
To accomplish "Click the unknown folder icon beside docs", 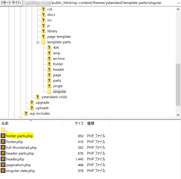I will click(x=43, y=15).
